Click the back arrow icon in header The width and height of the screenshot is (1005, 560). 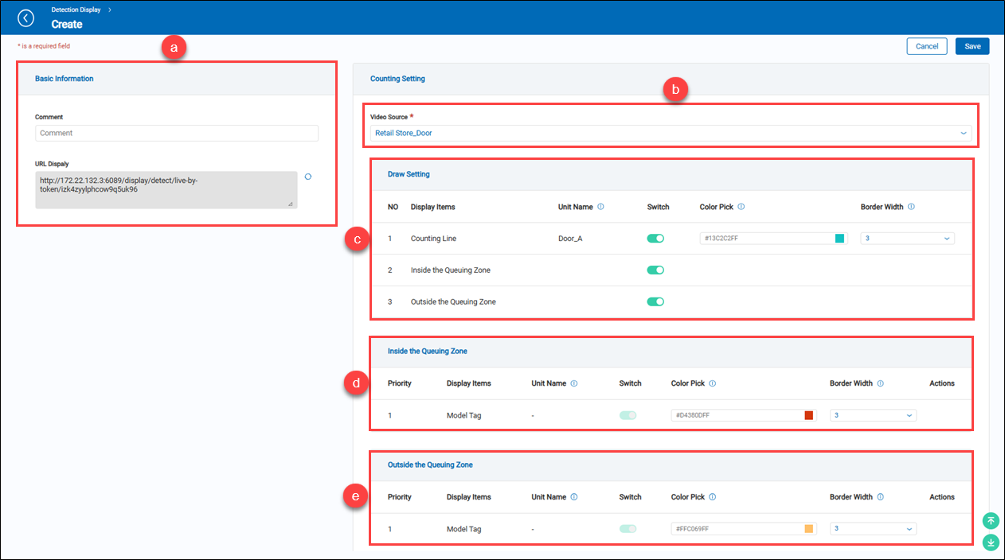point(26,17)
